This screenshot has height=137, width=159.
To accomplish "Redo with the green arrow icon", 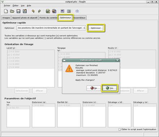I will click(x=39, y=11).
